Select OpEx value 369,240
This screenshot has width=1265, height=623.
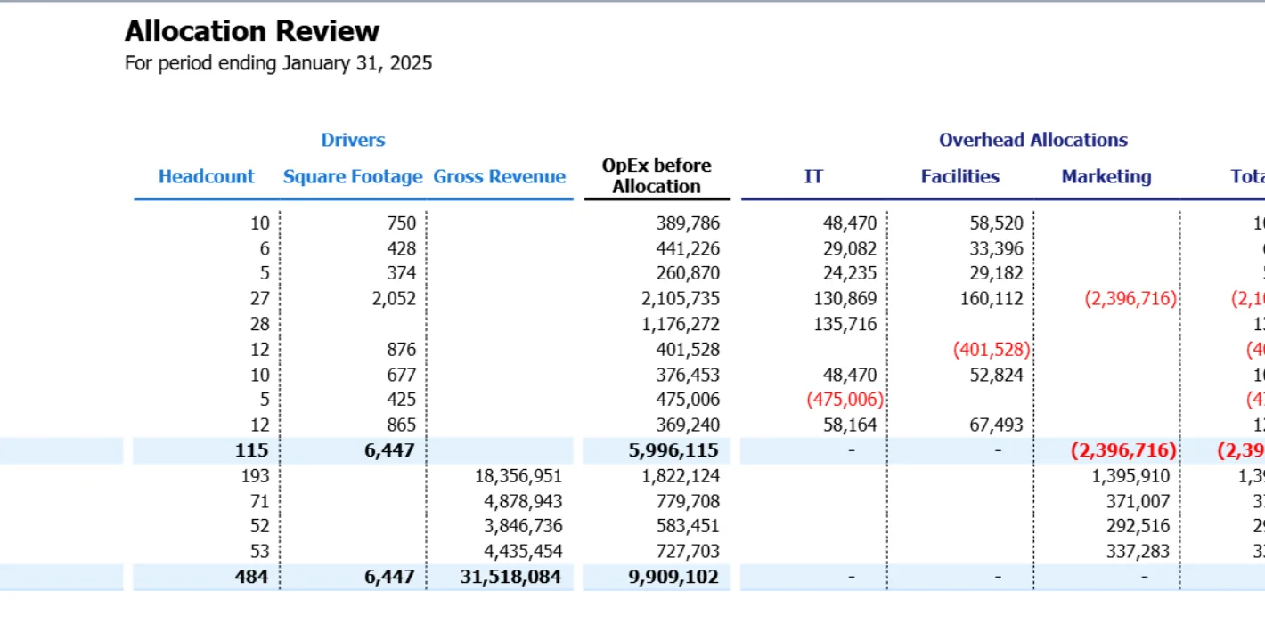coord(688,425)
